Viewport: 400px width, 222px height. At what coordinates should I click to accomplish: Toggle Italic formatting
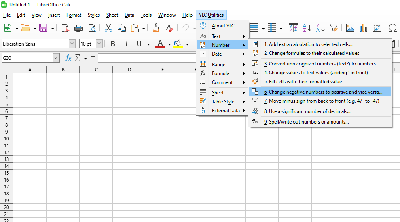126,44
